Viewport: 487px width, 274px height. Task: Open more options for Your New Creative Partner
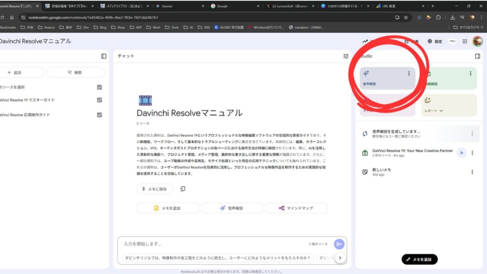coord(472,153)
